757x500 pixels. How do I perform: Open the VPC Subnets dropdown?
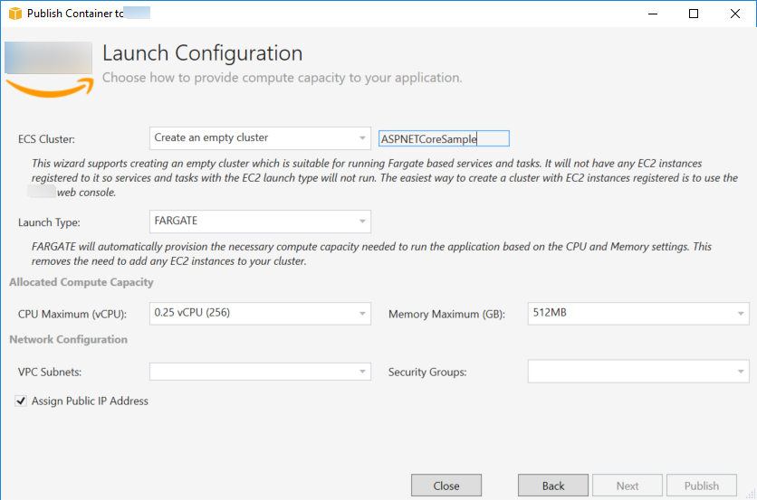(260, 372)
